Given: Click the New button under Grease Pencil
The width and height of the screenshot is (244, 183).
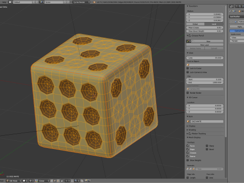Looking at the screenshot, I should (208, 41).
